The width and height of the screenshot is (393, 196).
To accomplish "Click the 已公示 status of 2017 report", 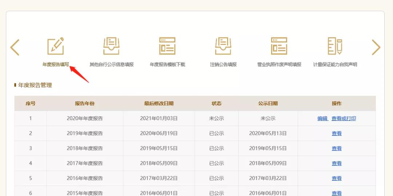I will pyautogui.click(x=216, y=163).
